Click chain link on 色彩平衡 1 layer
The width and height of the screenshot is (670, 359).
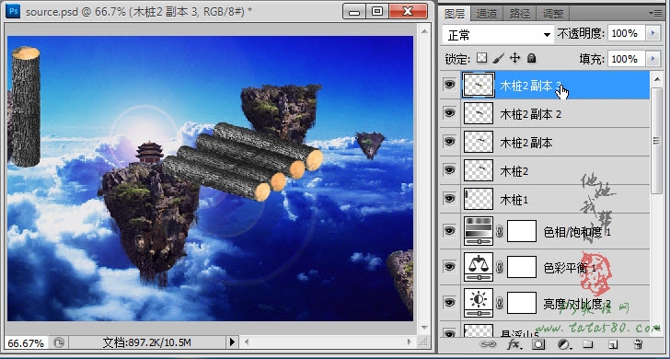[x=500, y=267]
